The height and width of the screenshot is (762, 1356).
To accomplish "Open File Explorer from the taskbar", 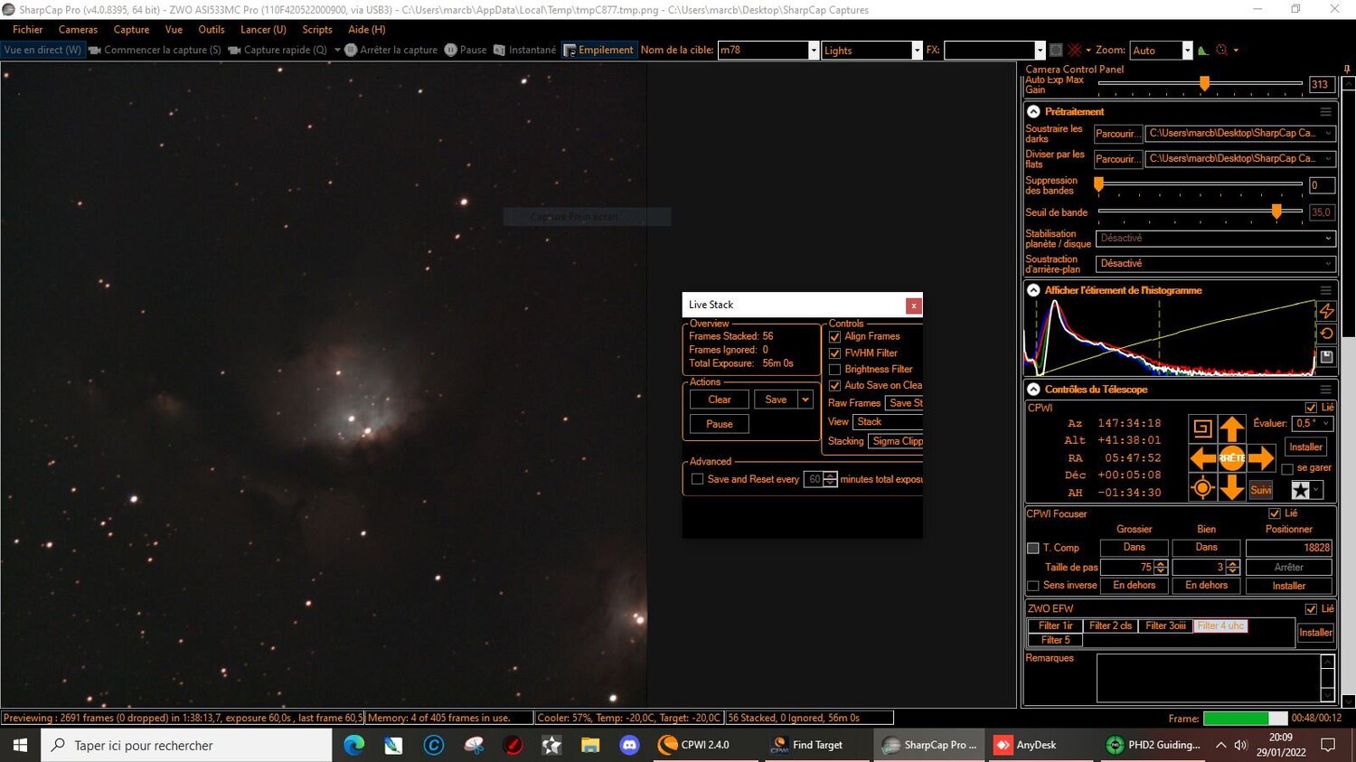I will pyautogui.click(x=590, y=745).
